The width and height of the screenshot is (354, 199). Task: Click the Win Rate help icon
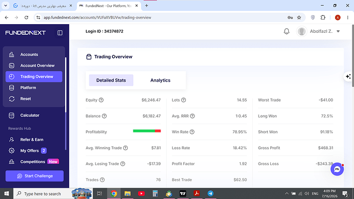(x=192, y=132)
